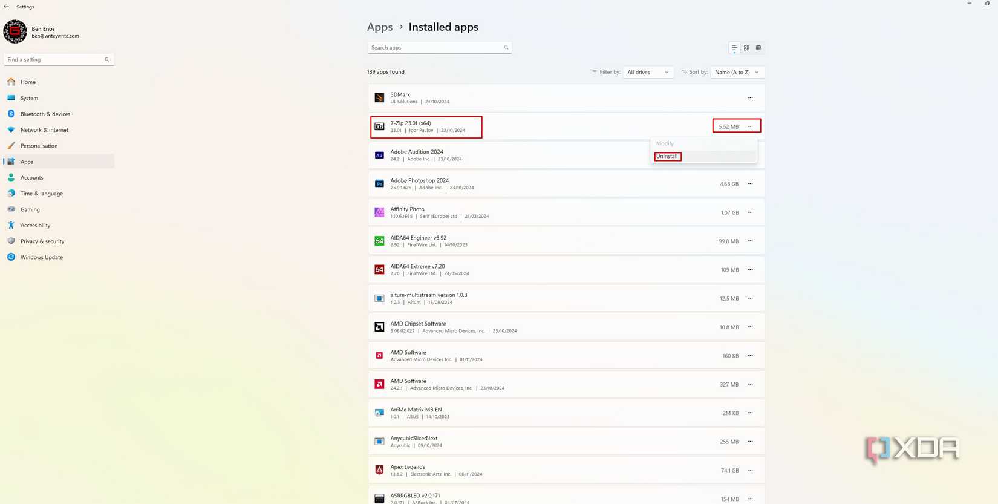Click the Search apps field
The height and width of the screenshot is (504, 998).
439,48
